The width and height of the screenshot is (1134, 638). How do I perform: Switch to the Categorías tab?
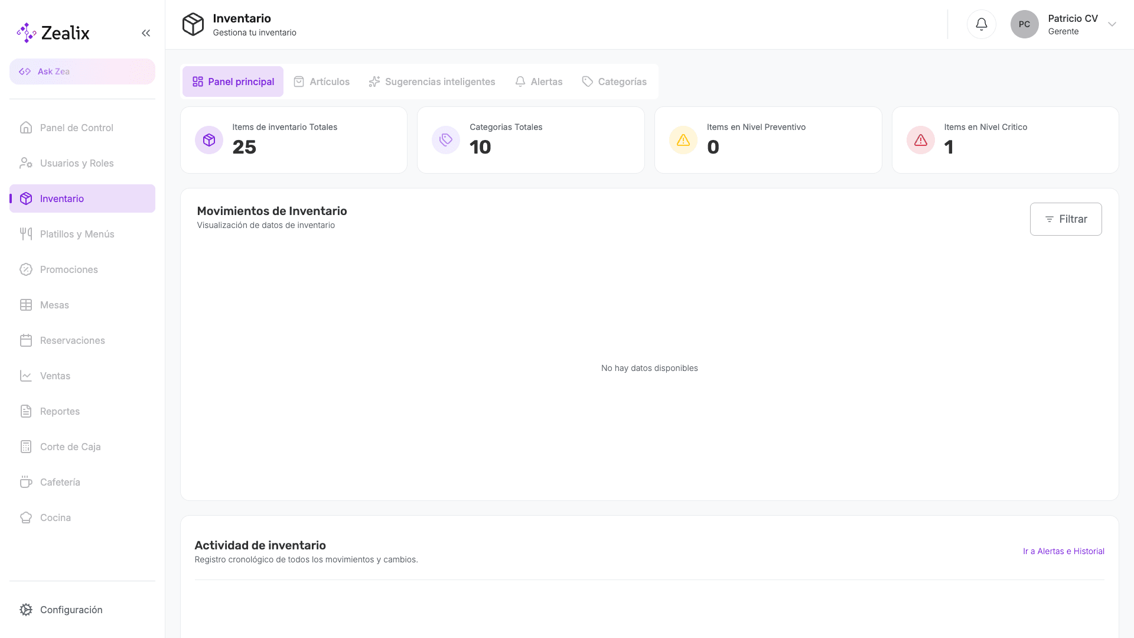click(614, 82)
